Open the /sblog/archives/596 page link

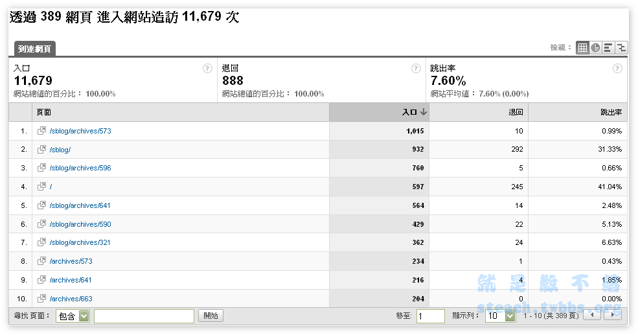80,168
